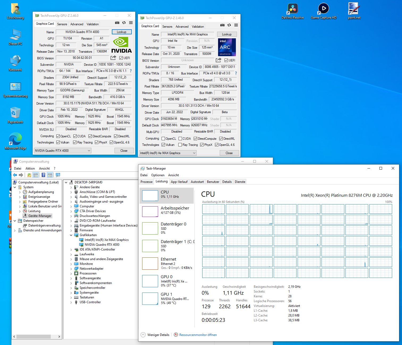Click Close button in NVIDIA GPU-Z

click(124, 151)
